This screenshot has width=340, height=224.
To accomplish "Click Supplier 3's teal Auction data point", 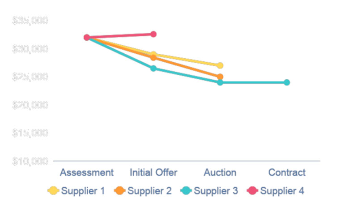I will coord(220,82).
